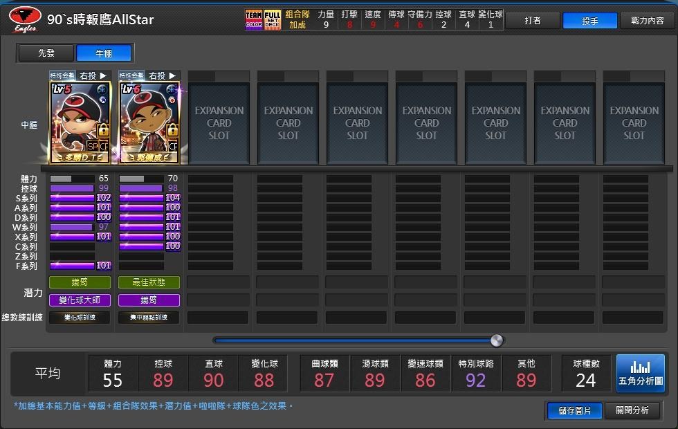678x429 pixels.
Task: Open the 戰力內容 tab
Action: [648, 20]
